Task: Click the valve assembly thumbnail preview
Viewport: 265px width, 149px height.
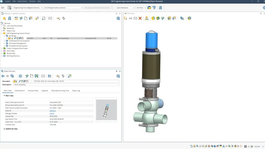Action: click(106, 110)
